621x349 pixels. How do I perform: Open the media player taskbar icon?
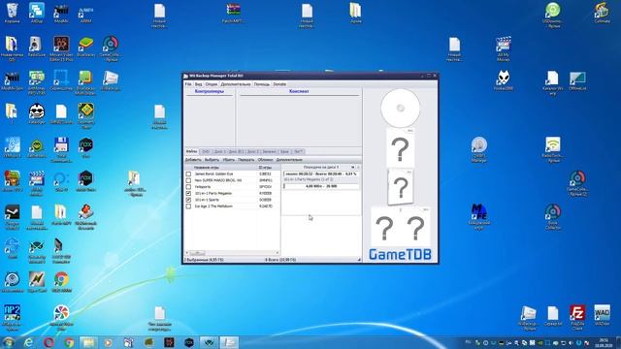pyautogui.click(x=109, y=342)
